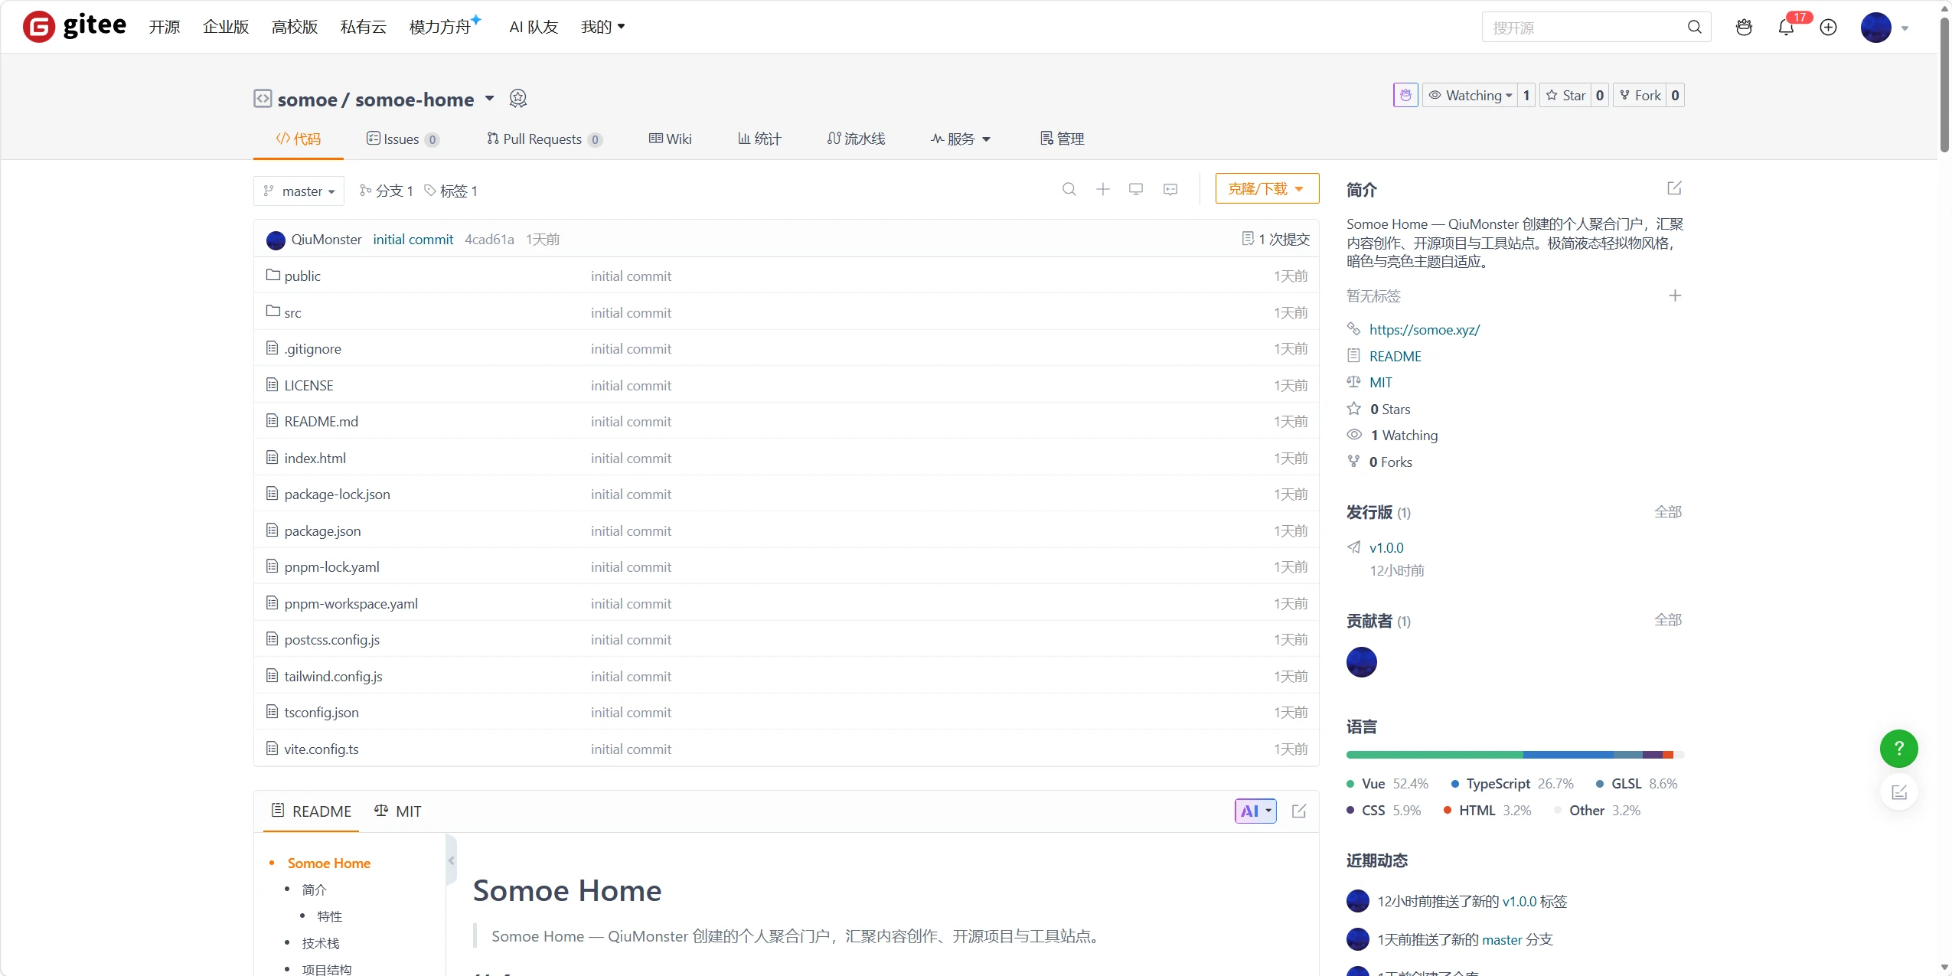
Task: Click the contributor avatar under 贡献者
Action: (x=1361, y=661)
